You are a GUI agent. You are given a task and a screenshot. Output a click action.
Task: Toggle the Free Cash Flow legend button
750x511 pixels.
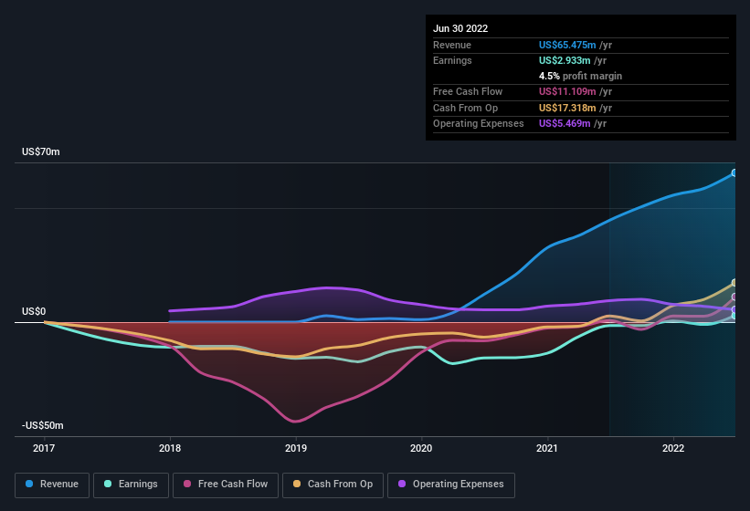pos(226,485)
